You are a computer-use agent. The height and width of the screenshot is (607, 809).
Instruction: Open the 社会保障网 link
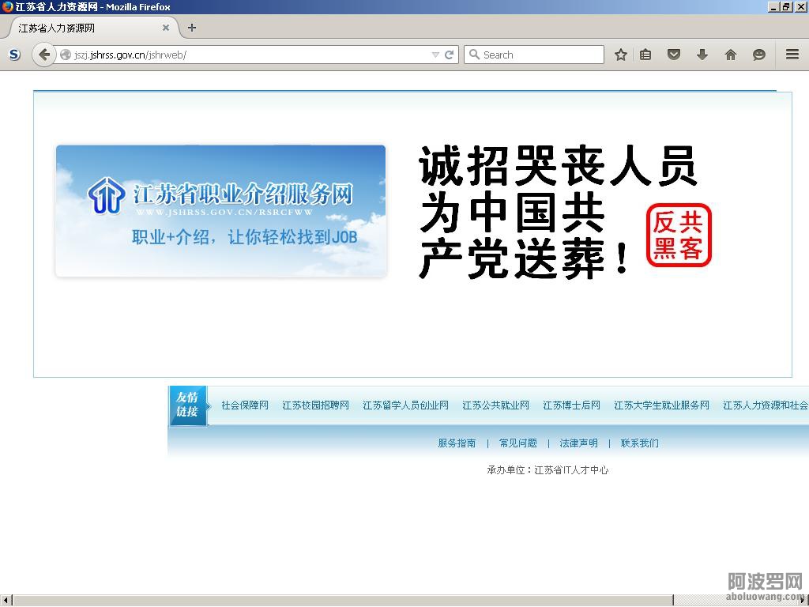pyautogui.click(x=245, y=405)
